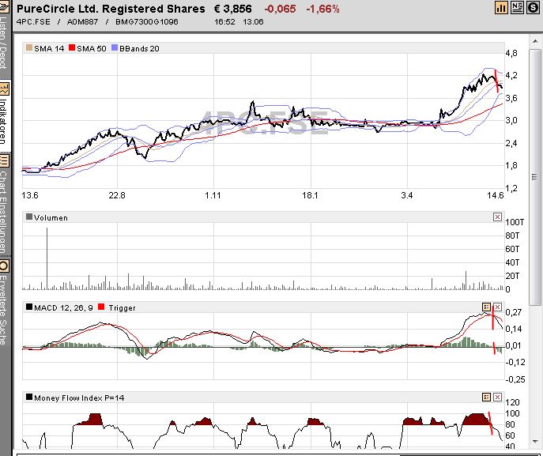Viewport: 543px width, 456px height.
Task: Open the chart view bar icon
Action: pyautogui.click(x=501, y=8)
